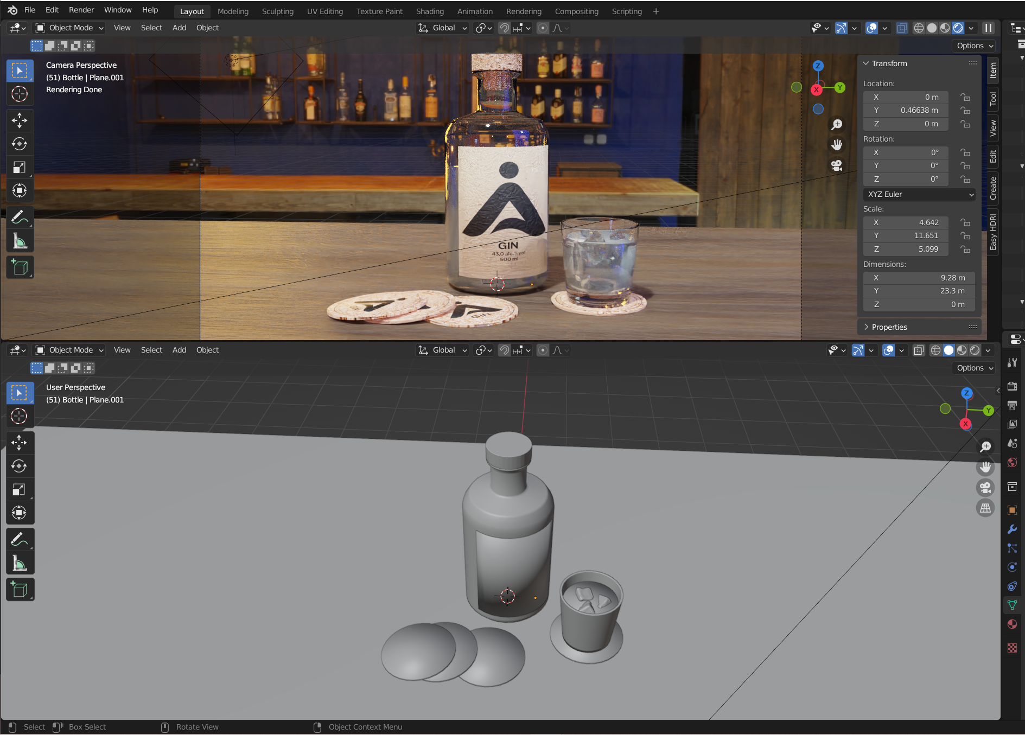Open the Object Mode dropdown
Image resolution: width=1025 pixels, height=735 pixels.
click(68, 28)
